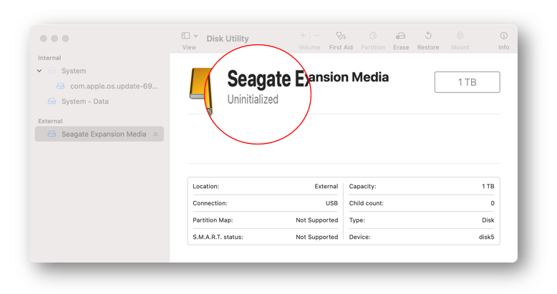The height and width of the screenshot is (294, 557).
Task: Select Seagate Expansion Media in sidebar
Action: pos(99,134)
